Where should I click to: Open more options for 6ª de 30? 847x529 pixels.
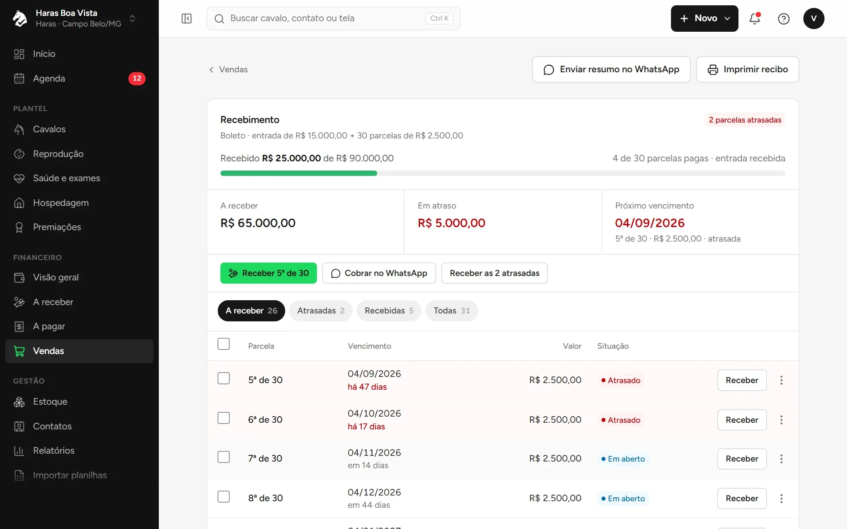pos(781,420)
